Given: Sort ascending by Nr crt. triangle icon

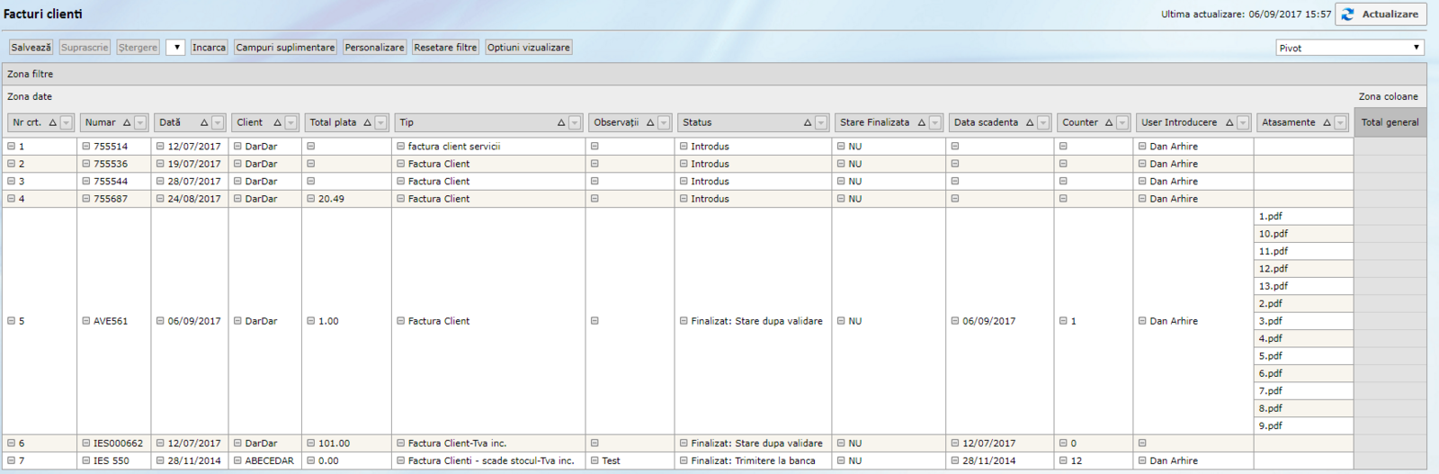Looking at the screenshot, I should click(x=52, y=123).
